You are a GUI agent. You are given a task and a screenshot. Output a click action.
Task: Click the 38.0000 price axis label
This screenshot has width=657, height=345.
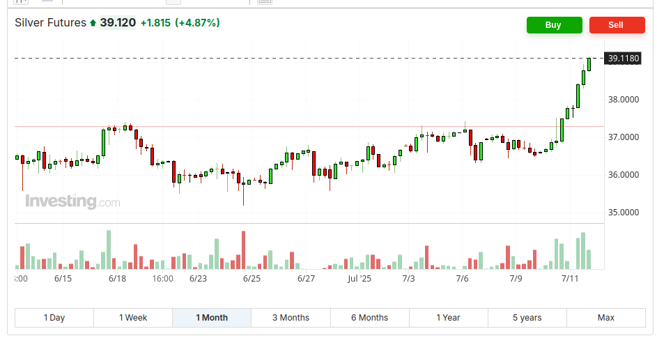click(624, 100)
